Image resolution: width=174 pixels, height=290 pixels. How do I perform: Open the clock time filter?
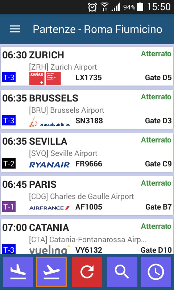click(156, 272)
